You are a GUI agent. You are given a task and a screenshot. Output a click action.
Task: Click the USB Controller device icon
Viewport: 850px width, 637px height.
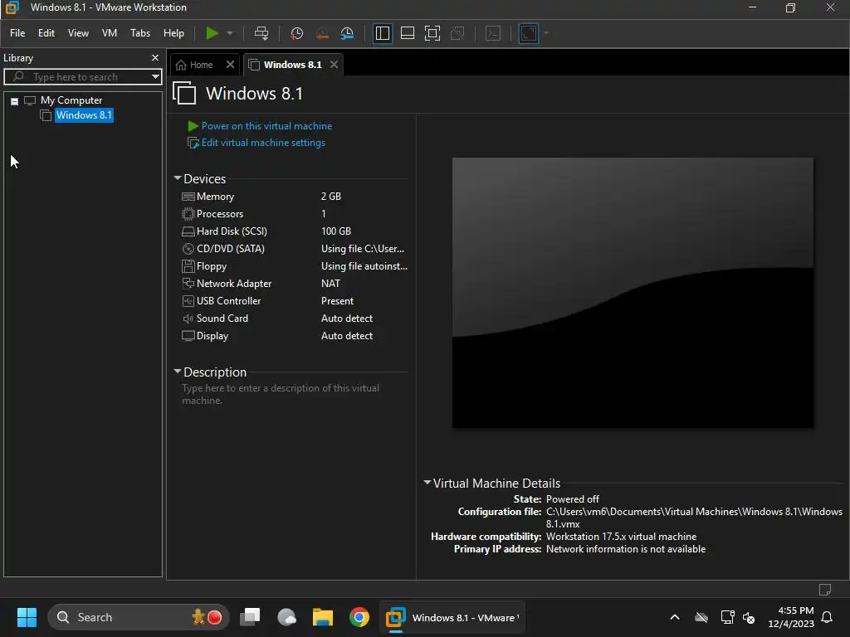click(x=188, y=300)
